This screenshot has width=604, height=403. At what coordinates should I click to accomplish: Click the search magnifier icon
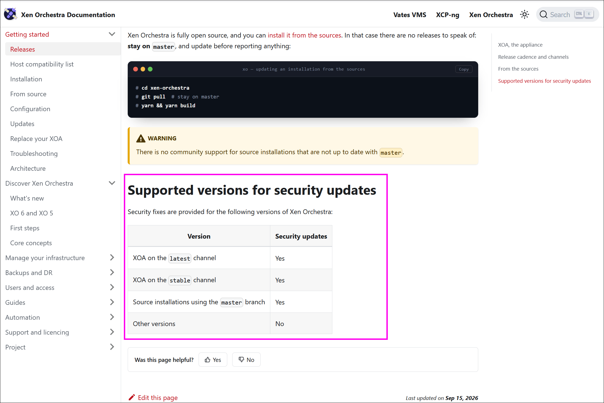tap(543, 15)
